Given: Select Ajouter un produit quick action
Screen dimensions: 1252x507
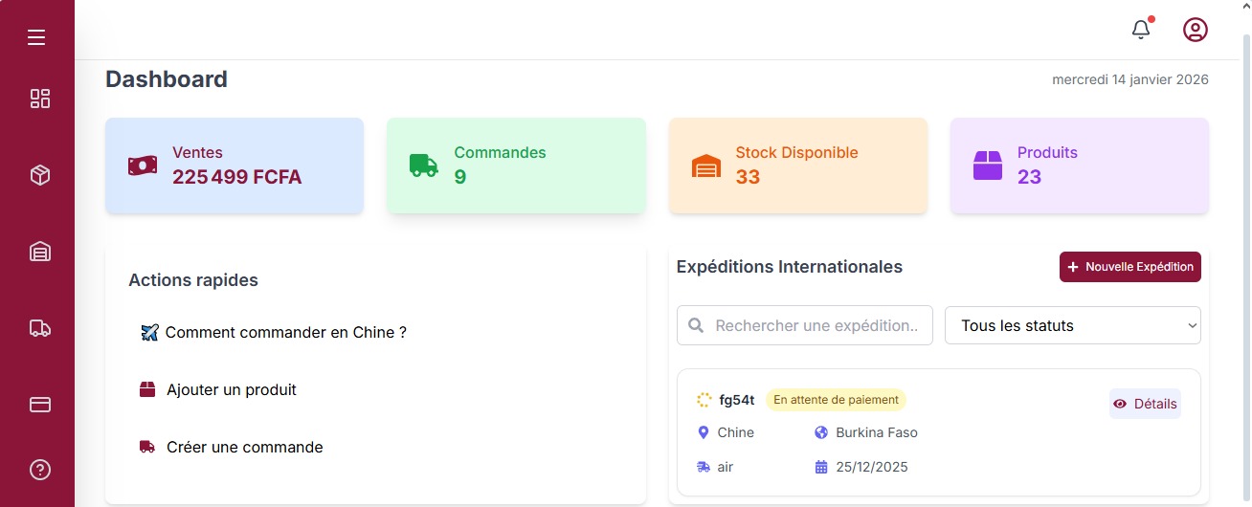Looking at the screenshot, I should coord(231,390).
